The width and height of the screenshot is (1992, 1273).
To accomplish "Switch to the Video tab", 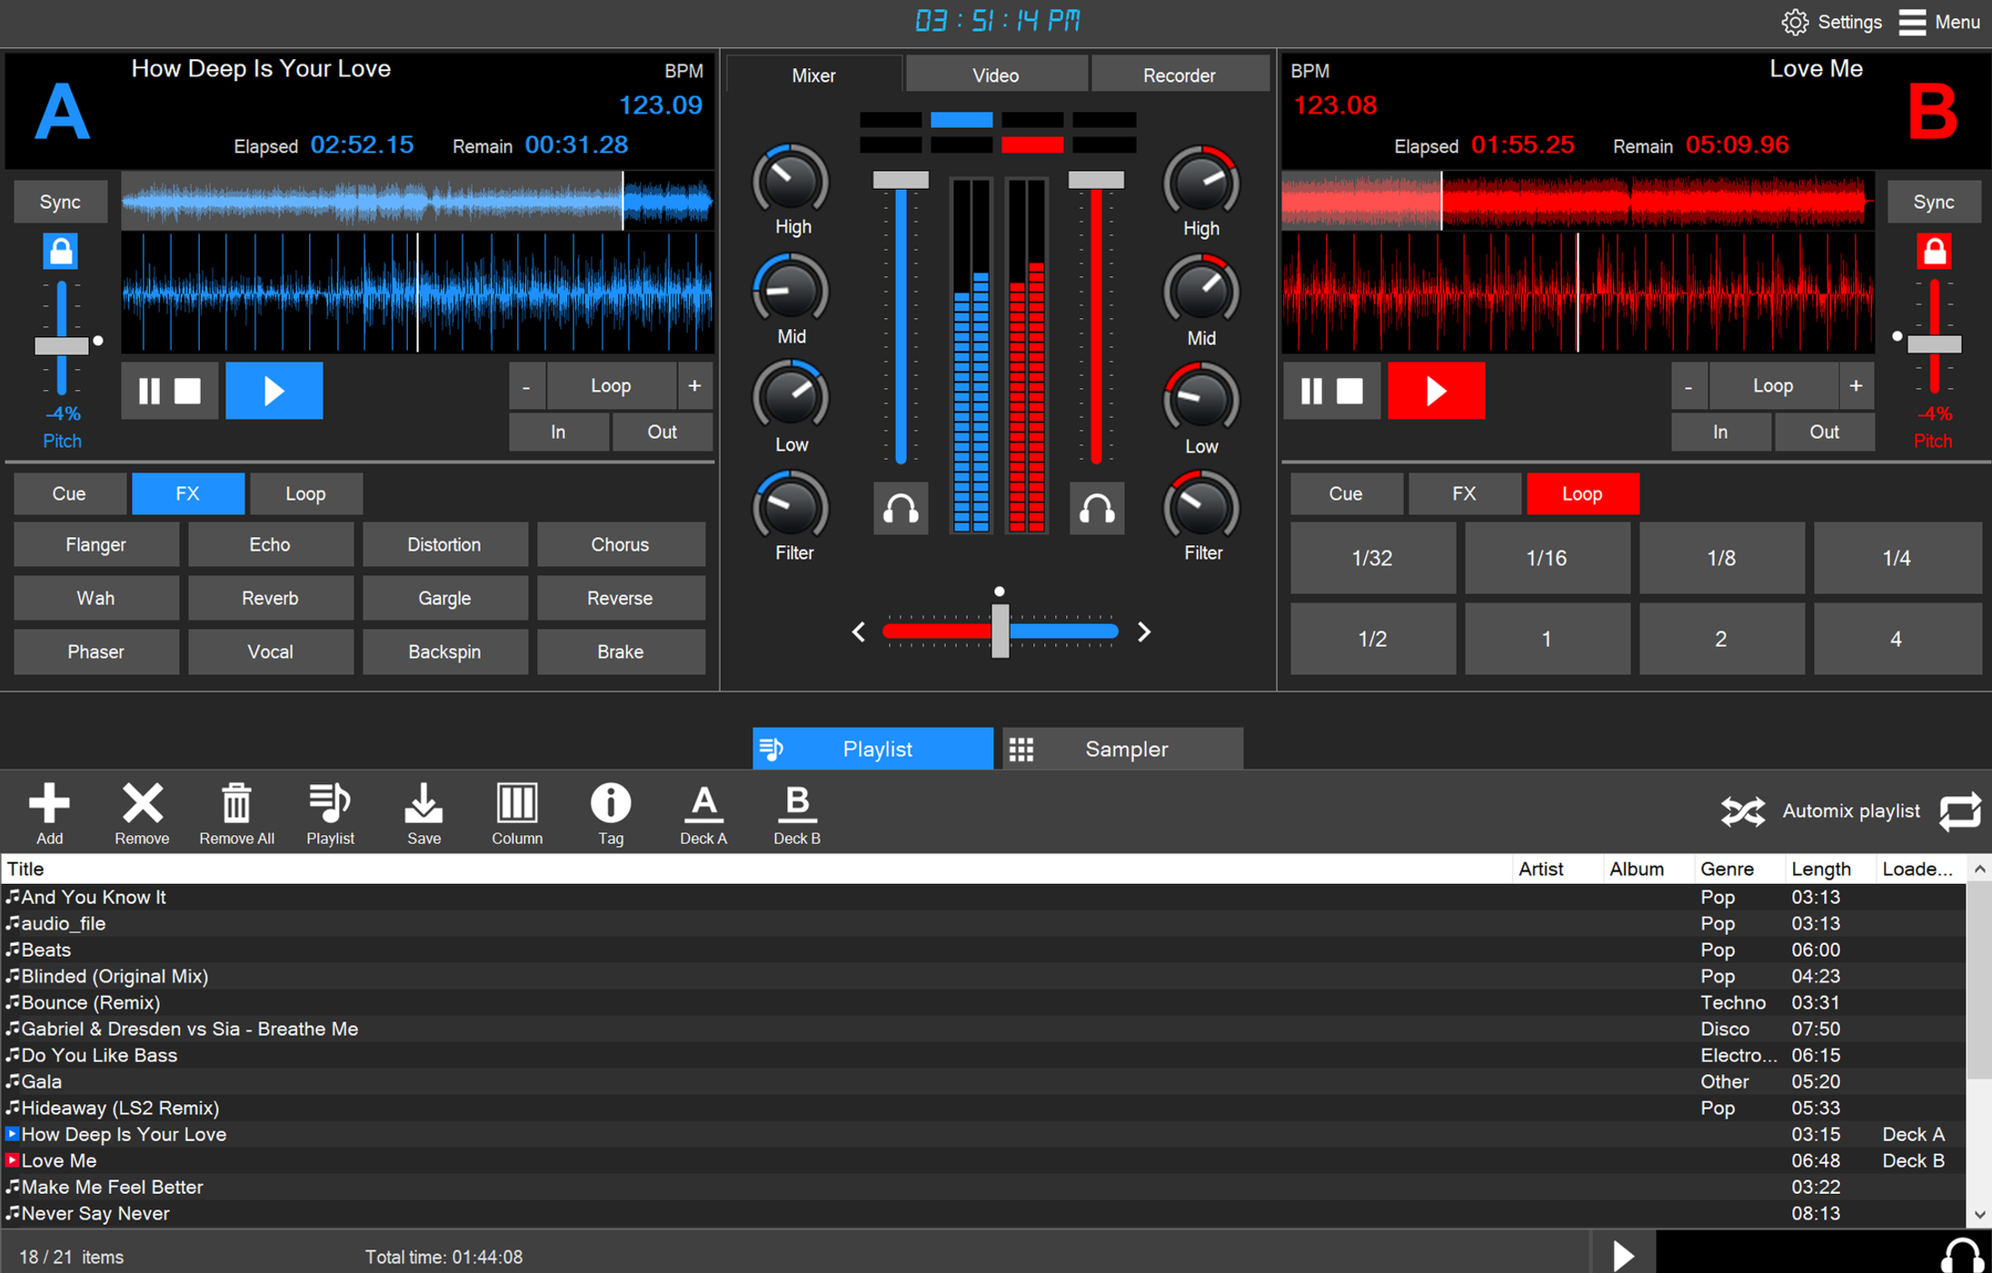I will 996,75.
